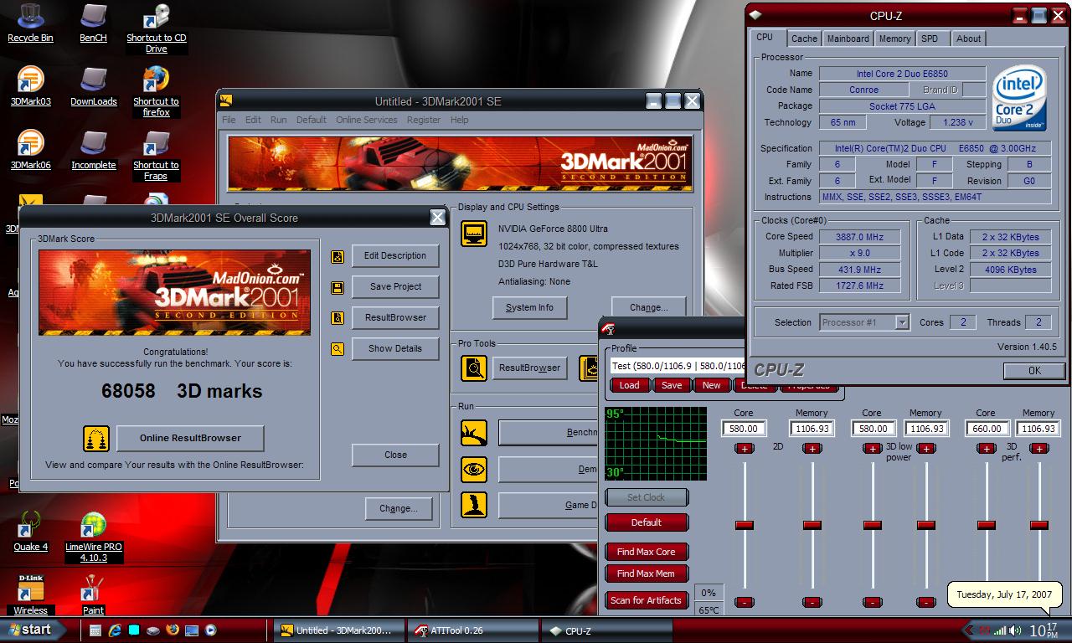Open the File menu in 3DMark2001
The width and height of the screenshot is (1072, 643).
click(229, 120)
